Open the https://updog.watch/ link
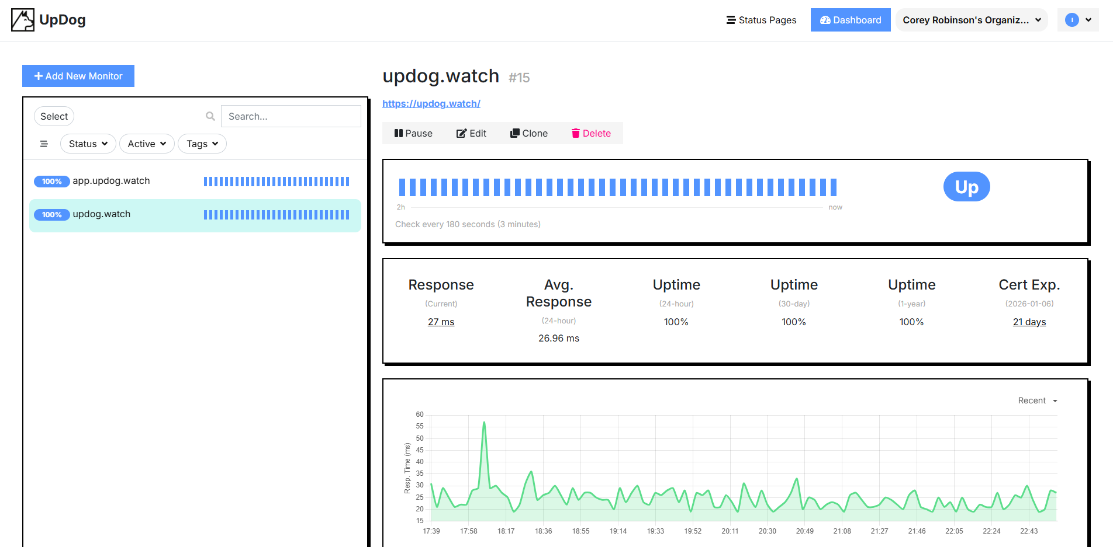Image resolution: width=1113 pixels, height=547 pixels. click(431, 103)
